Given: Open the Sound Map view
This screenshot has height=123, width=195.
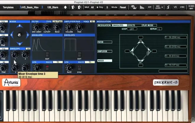Looking at the screenshot, I should point(191,7).
